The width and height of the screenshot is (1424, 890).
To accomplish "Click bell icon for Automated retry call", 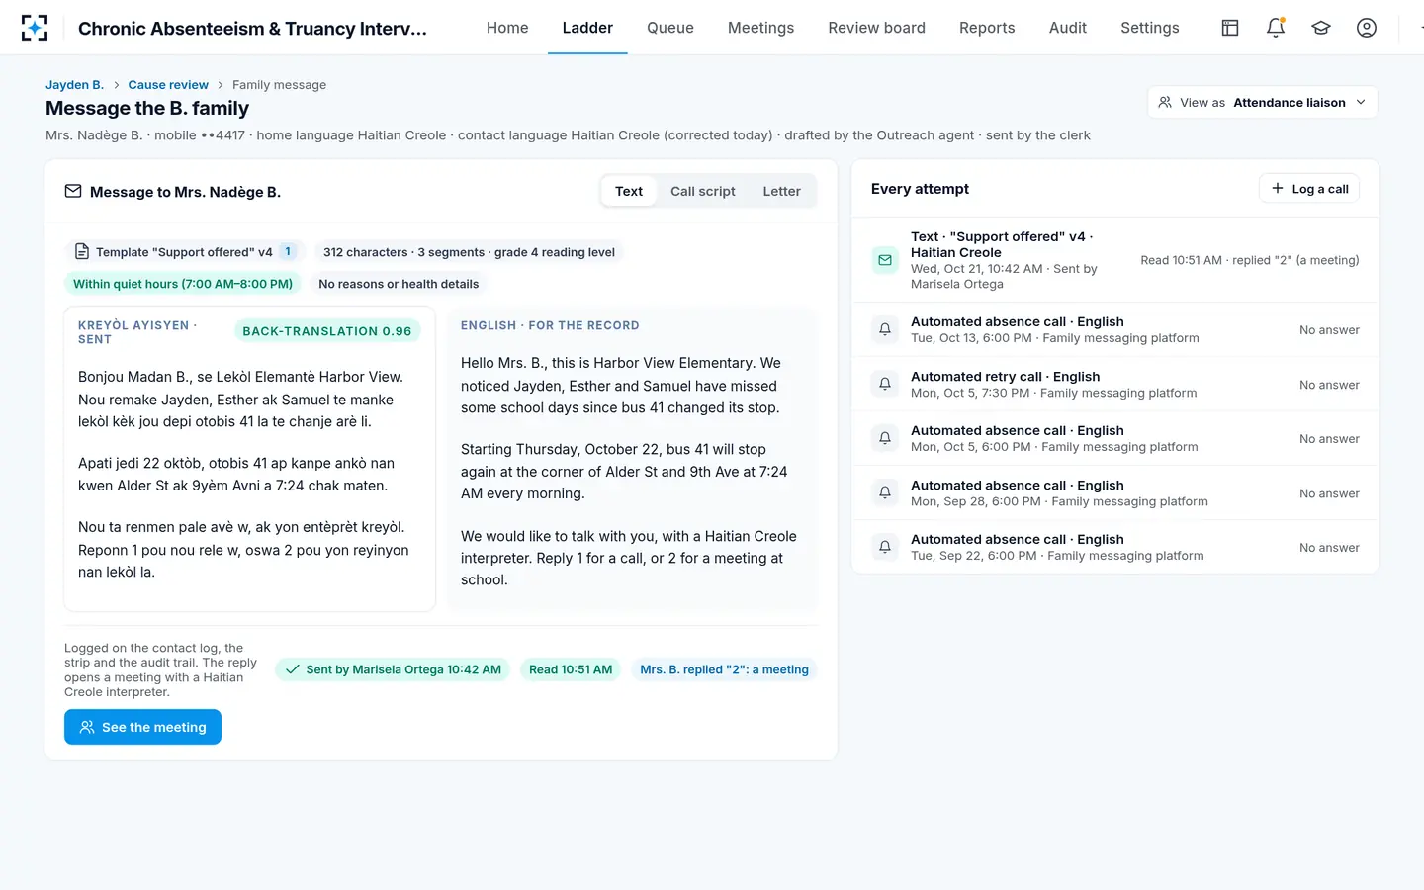I will (885, 384).
